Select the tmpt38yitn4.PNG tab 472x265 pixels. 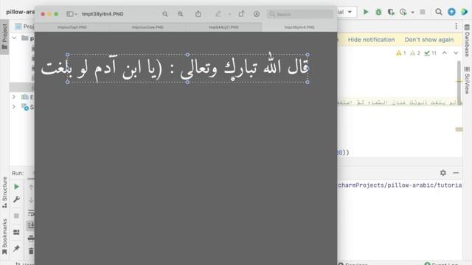point(299,27)
